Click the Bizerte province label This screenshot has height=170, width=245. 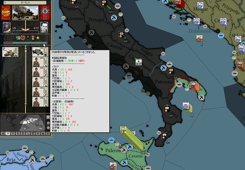click(23, 155)
